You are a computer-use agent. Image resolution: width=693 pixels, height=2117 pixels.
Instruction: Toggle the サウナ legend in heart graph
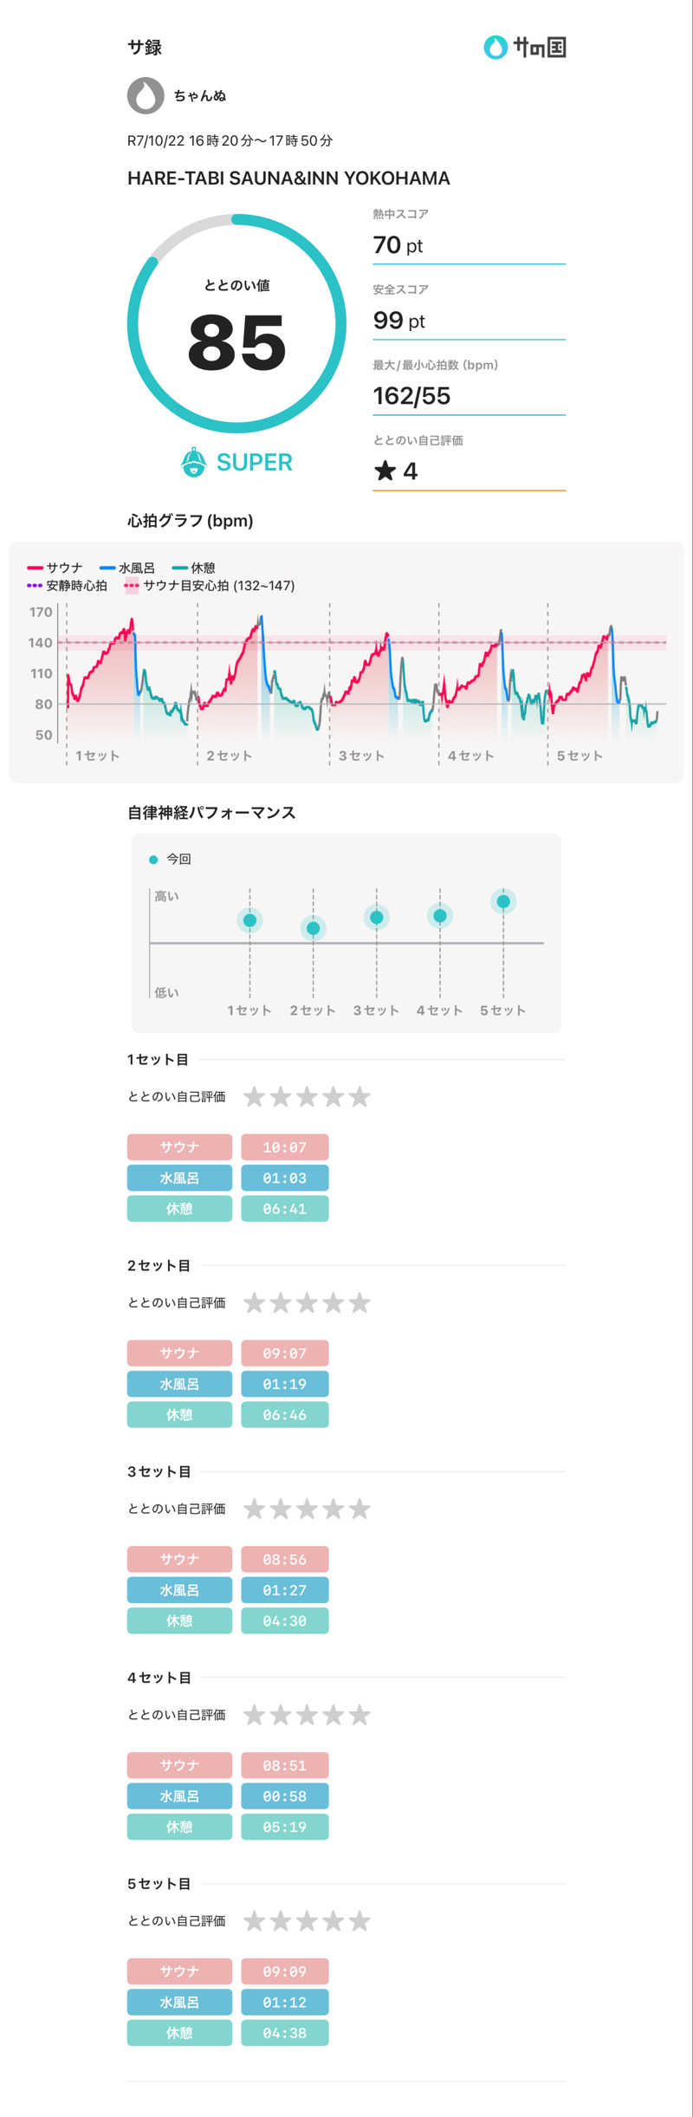tap(55, 568)
